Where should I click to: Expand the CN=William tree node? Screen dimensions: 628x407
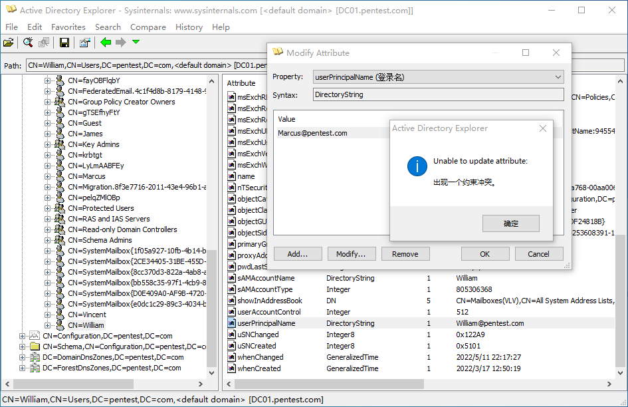pyautogui.click(x=47, y=325)
